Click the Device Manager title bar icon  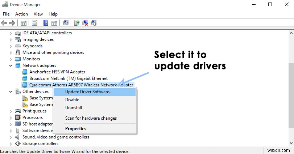5,4
